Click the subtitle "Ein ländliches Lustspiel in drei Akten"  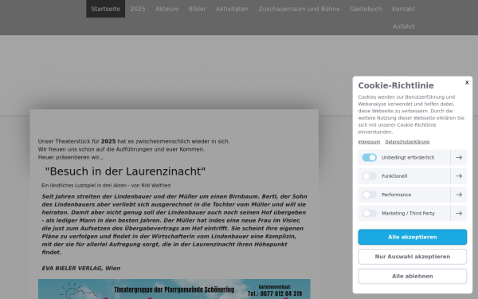(84, 185)
